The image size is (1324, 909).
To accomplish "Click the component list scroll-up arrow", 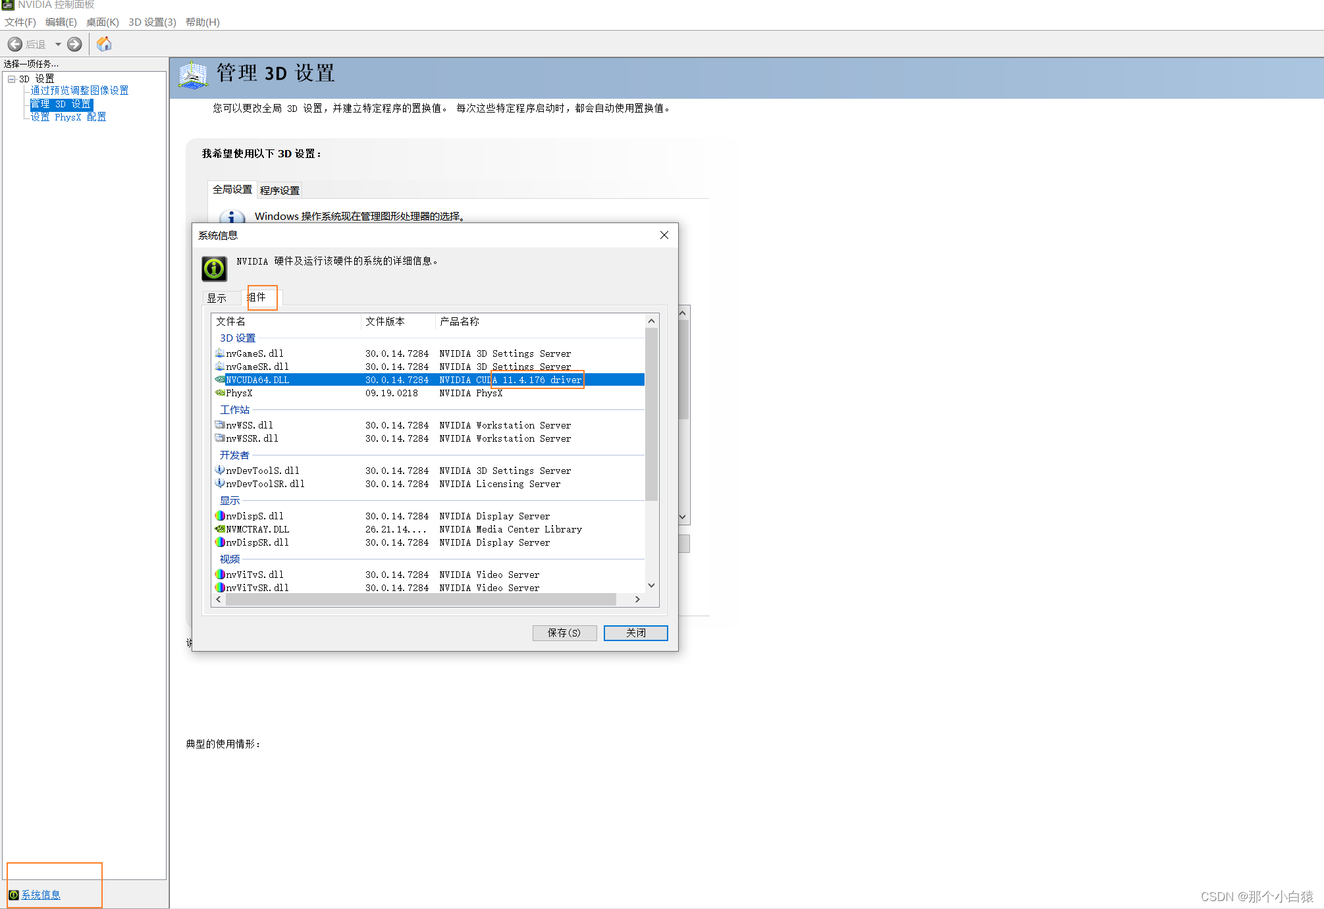I will click(651, 321).
